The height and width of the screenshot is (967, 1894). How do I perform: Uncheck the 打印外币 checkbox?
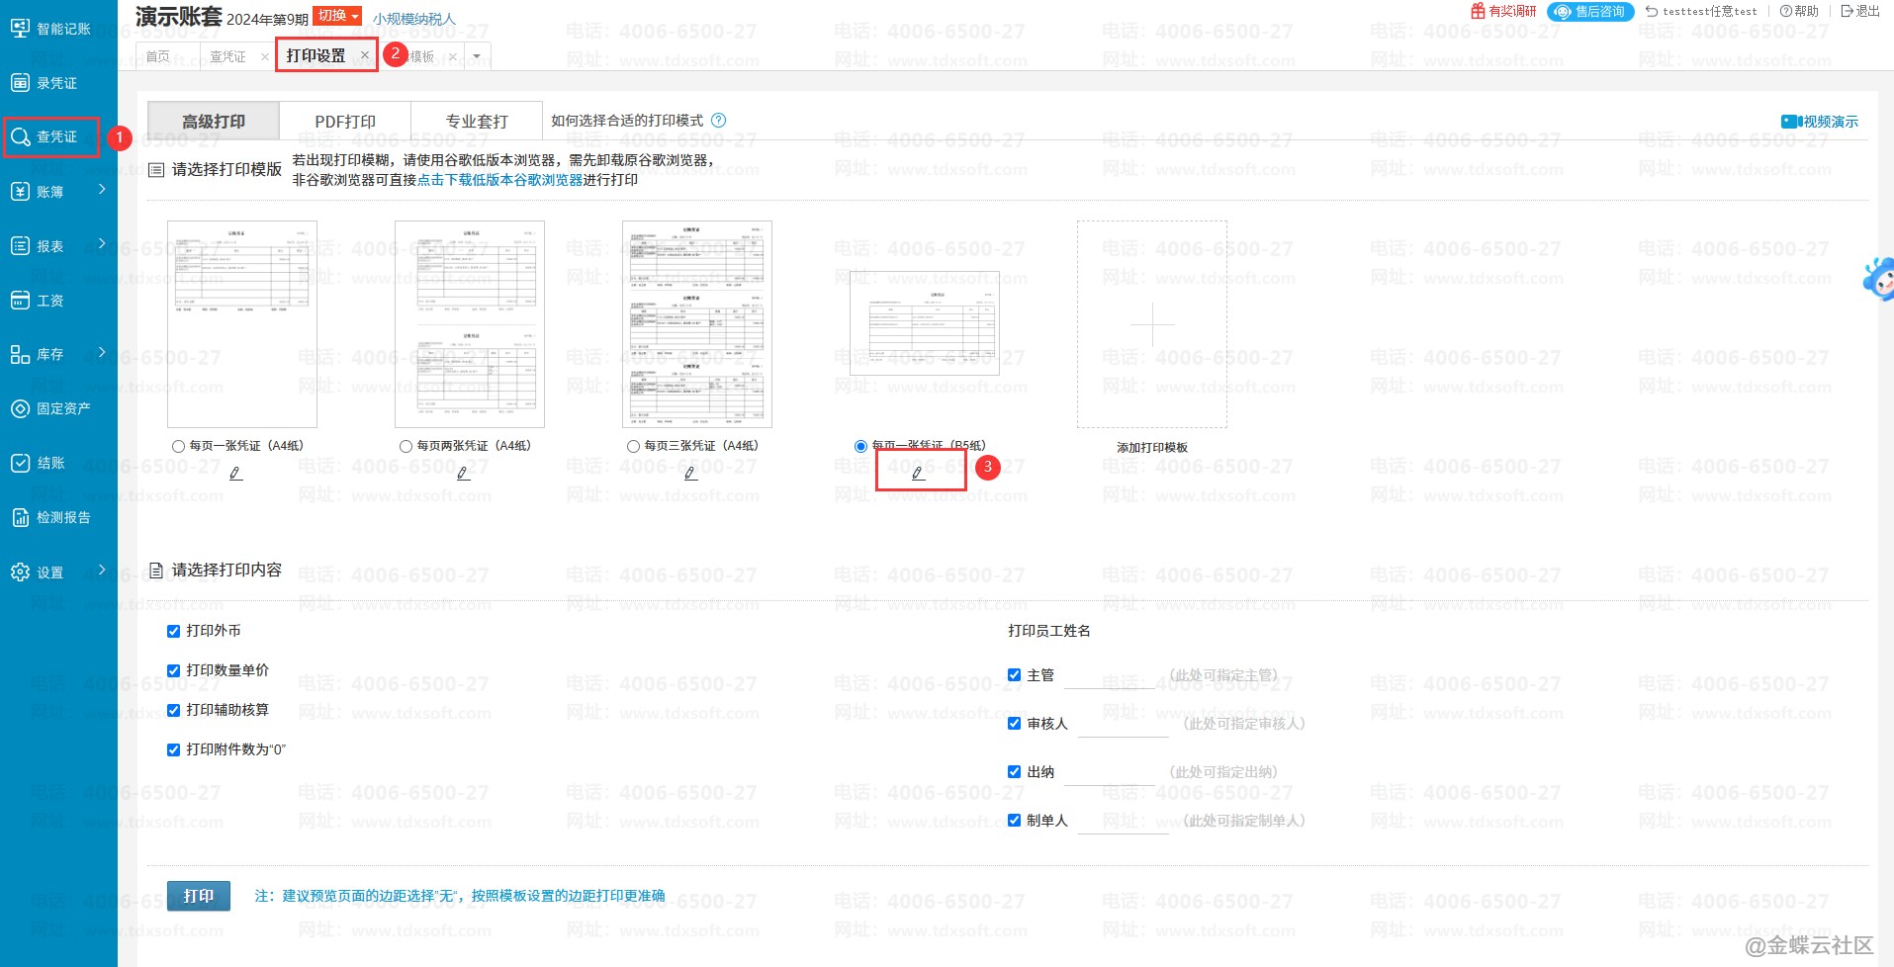pyautogui.click(x=174, y=631)
